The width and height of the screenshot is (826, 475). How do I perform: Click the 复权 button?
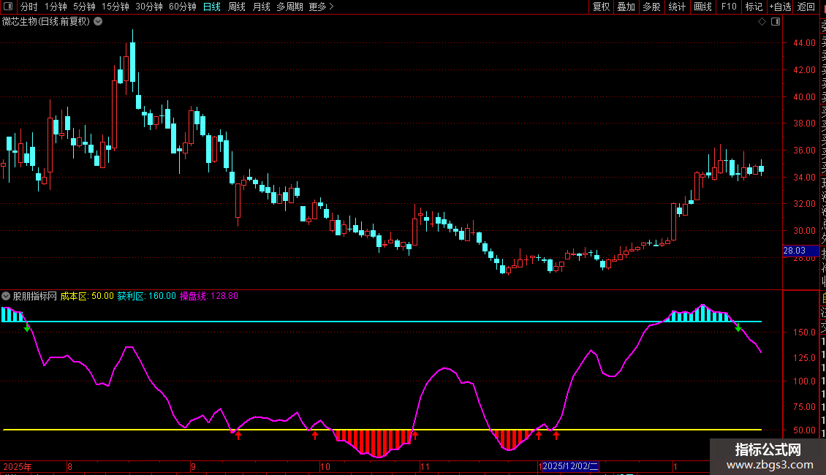click(x=601, y=7)
